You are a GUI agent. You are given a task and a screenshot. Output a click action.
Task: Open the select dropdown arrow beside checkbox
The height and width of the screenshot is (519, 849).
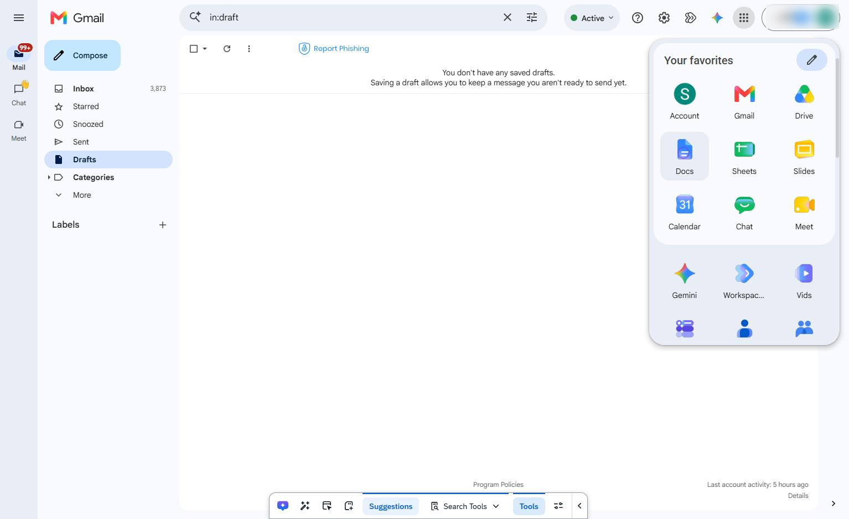tap(205, 49)
